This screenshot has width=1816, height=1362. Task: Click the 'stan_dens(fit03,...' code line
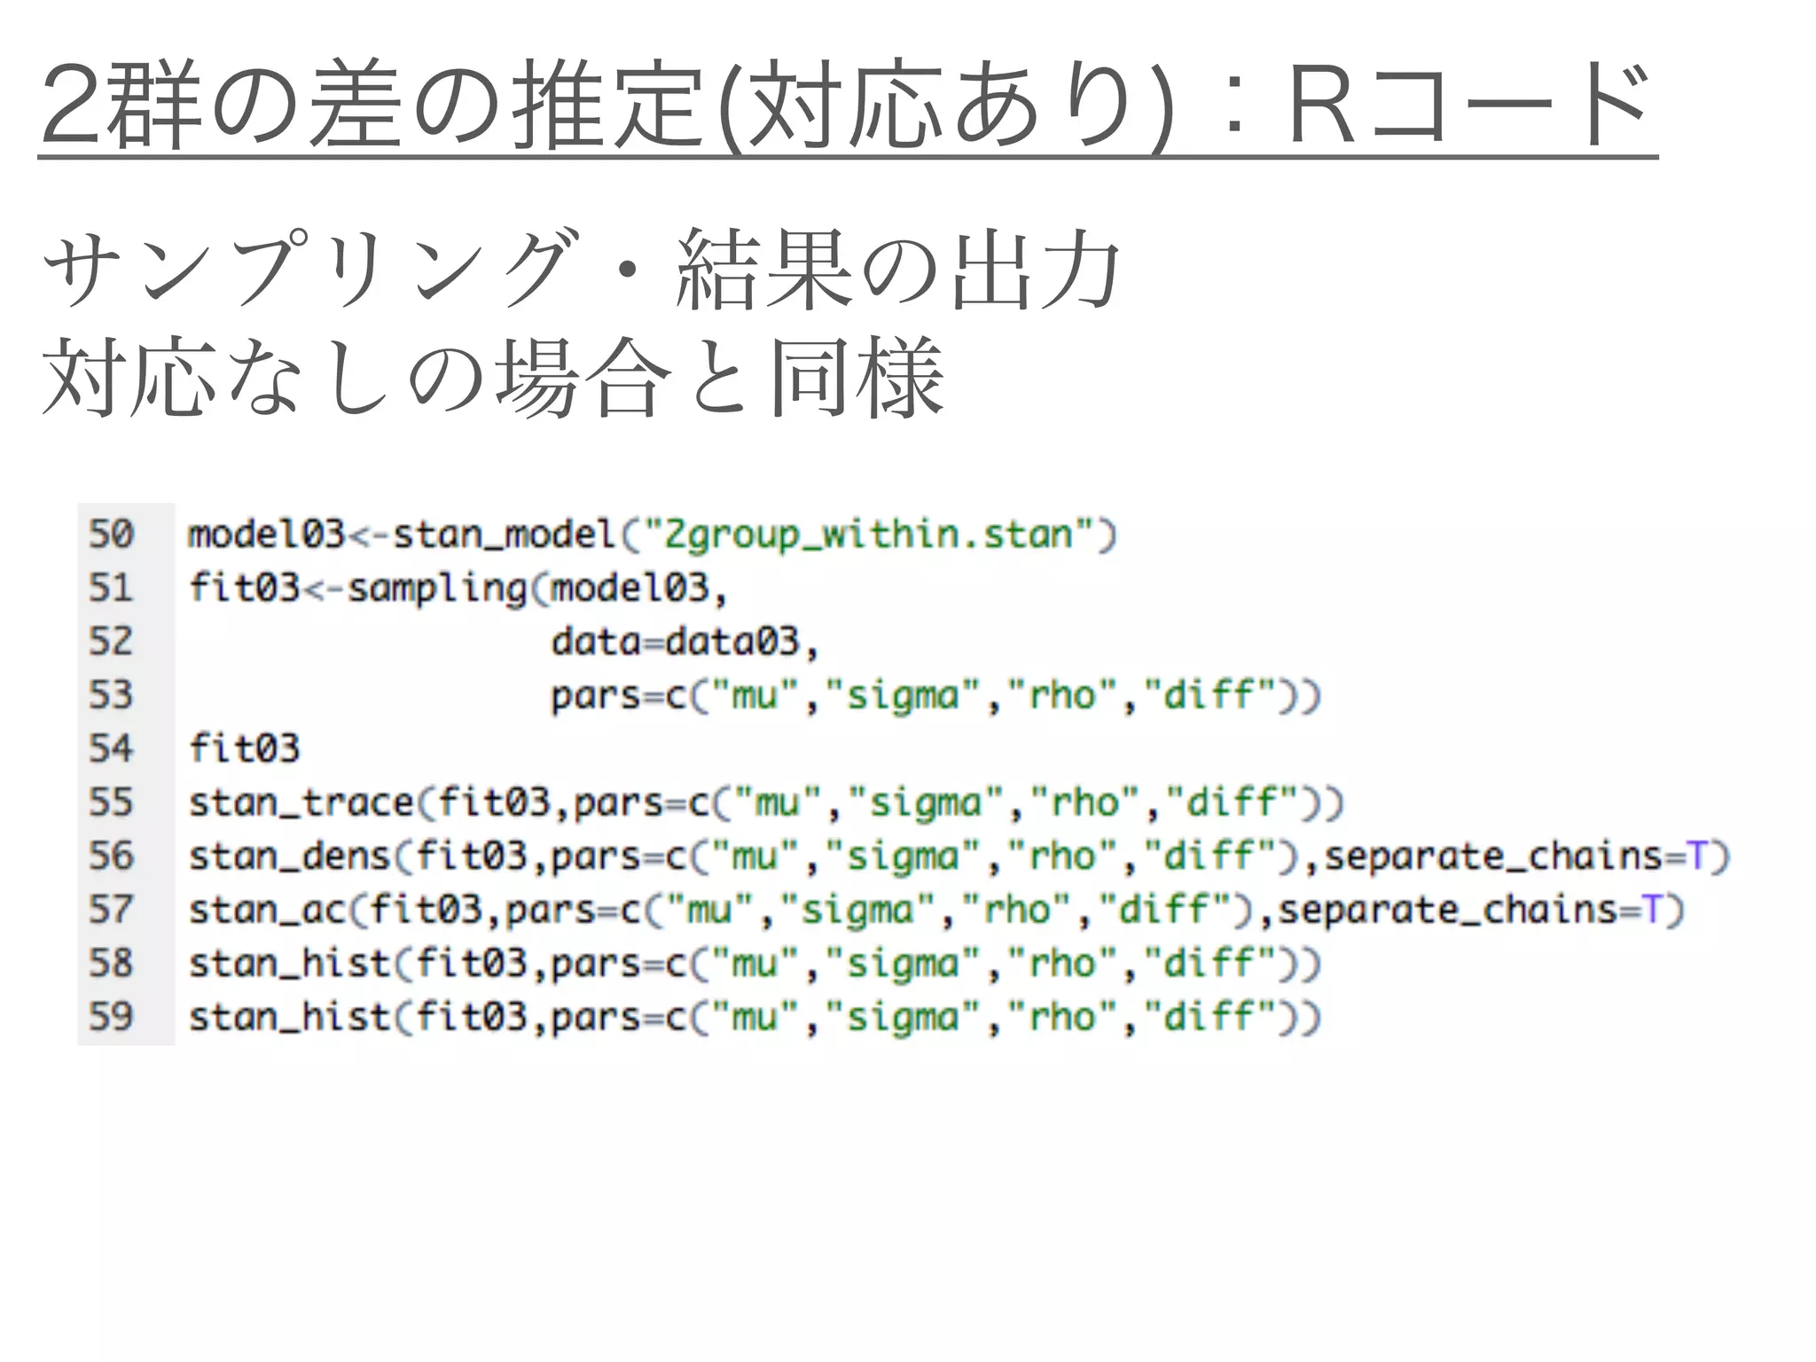coord(959,857)
